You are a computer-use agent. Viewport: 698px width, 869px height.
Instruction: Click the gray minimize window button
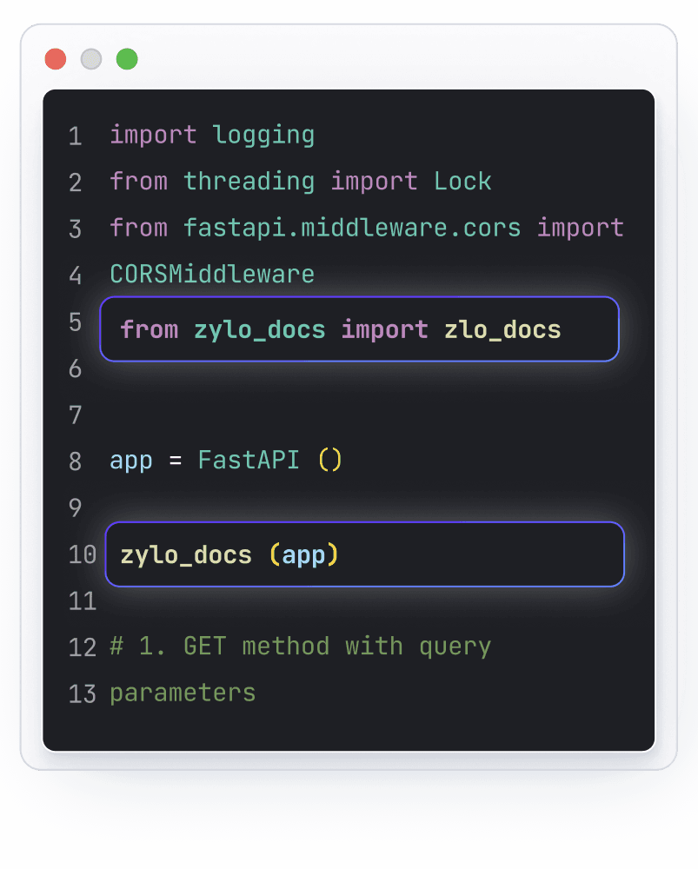pos(91,59)
